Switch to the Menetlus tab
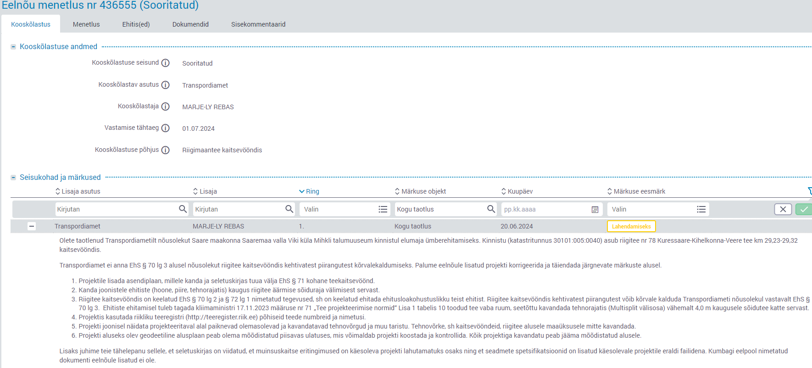Image resolution: width=812 pixels, height=368 pixels. 86,24
